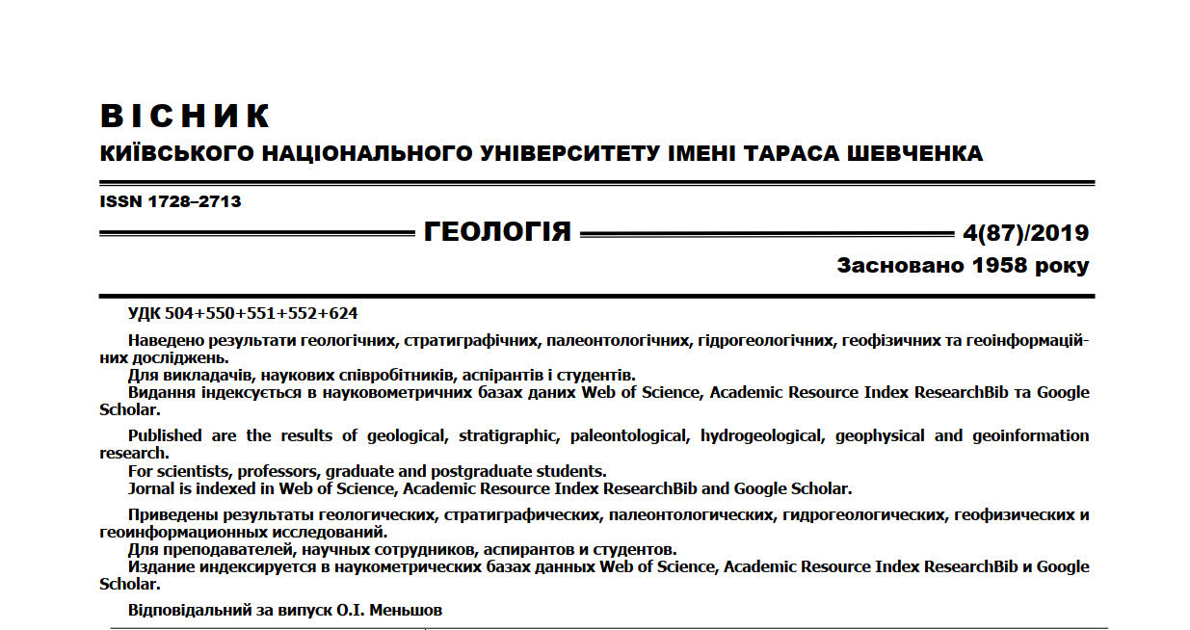Click the line Для викладачів, наукових співробітників
1190x630 pixels.
click(382, 375)
